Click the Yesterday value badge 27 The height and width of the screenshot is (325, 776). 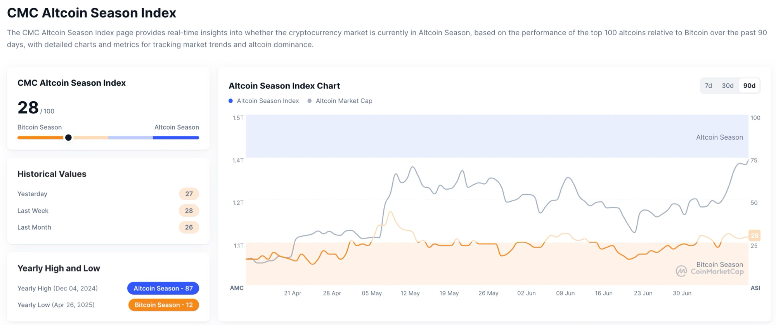pyautogui.click(x=189, y=194)
